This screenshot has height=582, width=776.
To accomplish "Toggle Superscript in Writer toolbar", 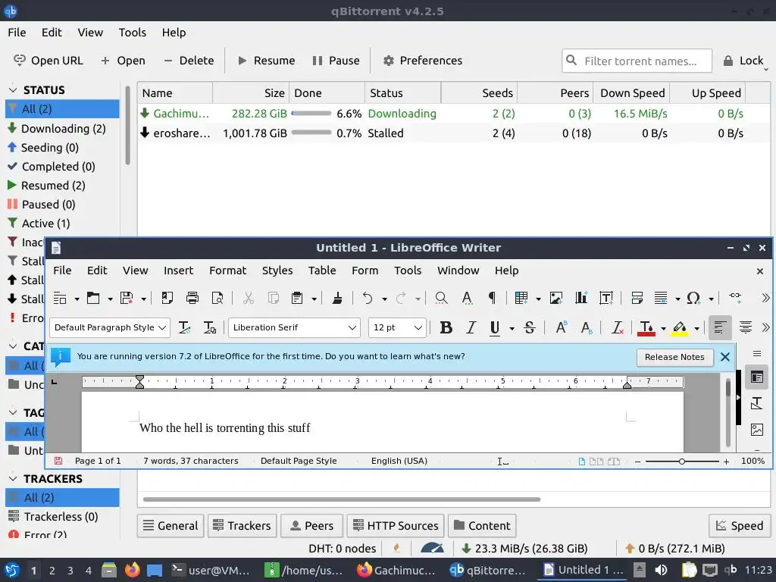I will click(x=562, y=327).
